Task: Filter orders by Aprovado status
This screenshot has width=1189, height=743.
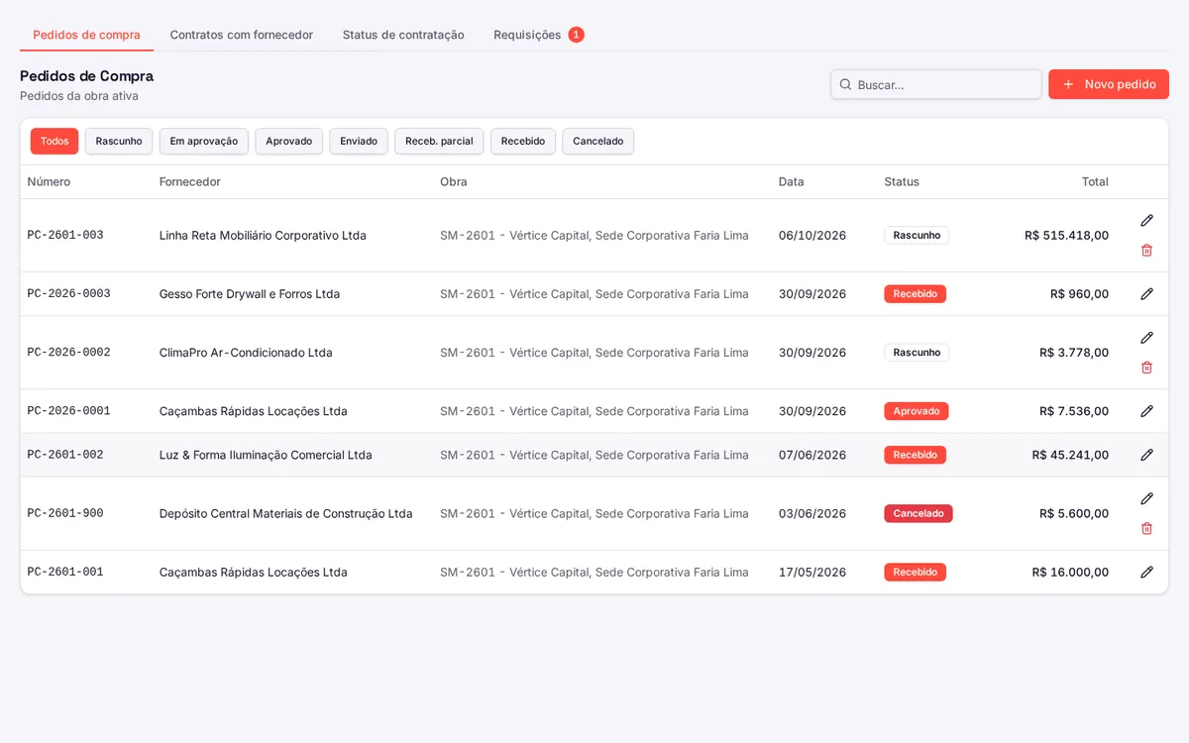Action: click(x=289, y=141)
